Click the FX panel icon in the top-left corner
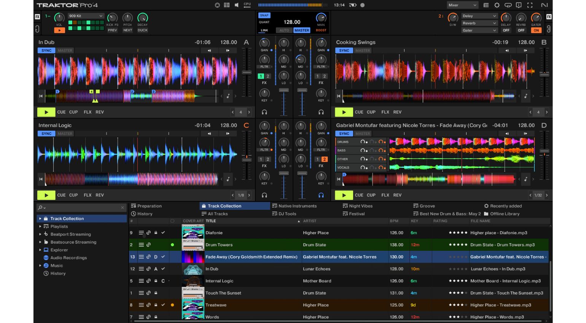 (37, 17)
